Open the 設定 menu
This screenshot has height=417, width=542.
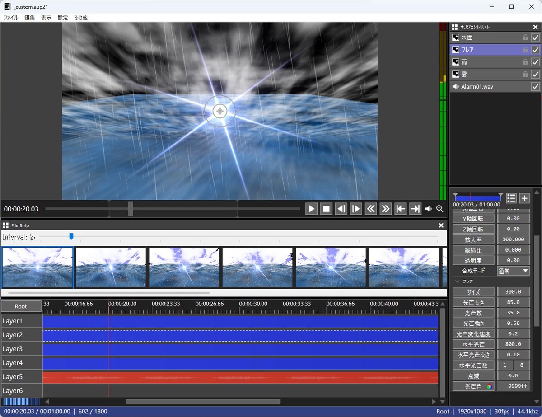point(63,18)
